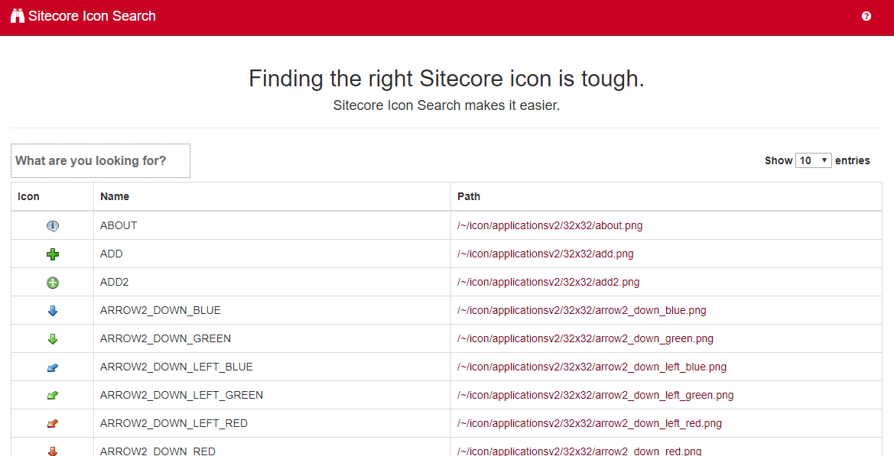Image resolution: width=894 pixels, height=456 pixels.
Task: Click the green ADD plus icon
Action: coord(53,254)
